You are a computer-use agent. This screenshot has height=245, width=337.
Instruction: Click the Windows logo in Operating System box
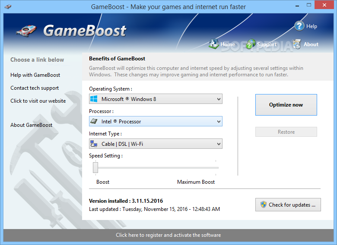(94, 99)
